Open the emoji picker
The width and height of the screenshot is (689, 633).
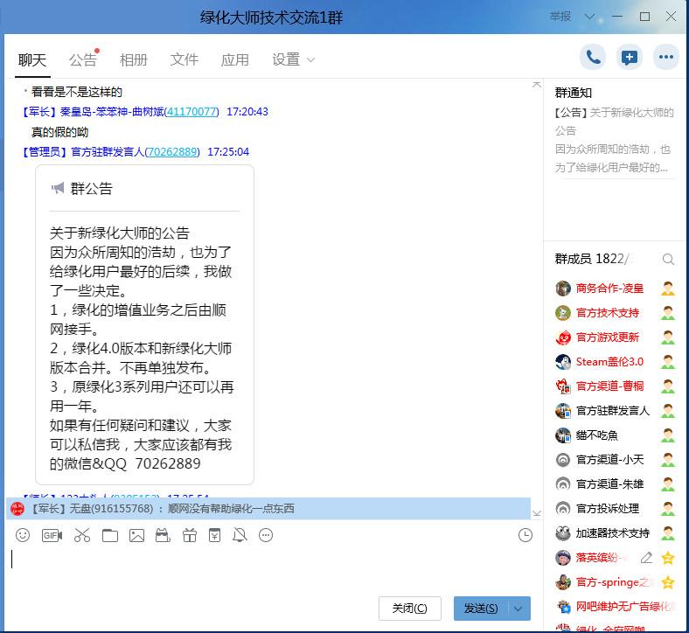[x=23, y=535]
